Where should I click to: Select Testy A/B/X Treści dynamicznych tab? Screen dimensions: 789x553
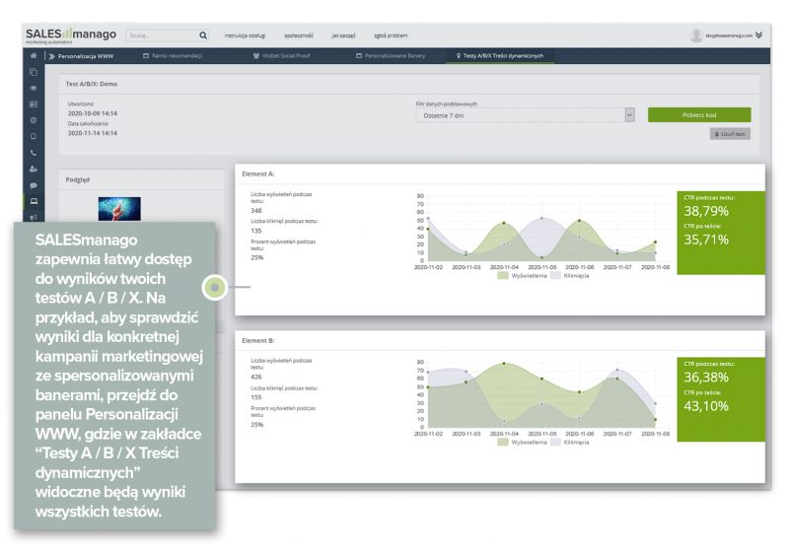[x=500, y=56]
